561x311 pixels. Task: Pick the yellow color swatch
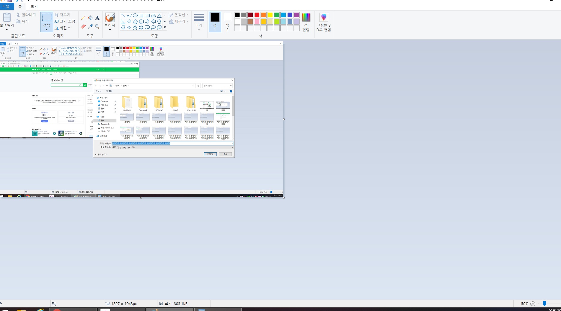click(x=270, y=15)
